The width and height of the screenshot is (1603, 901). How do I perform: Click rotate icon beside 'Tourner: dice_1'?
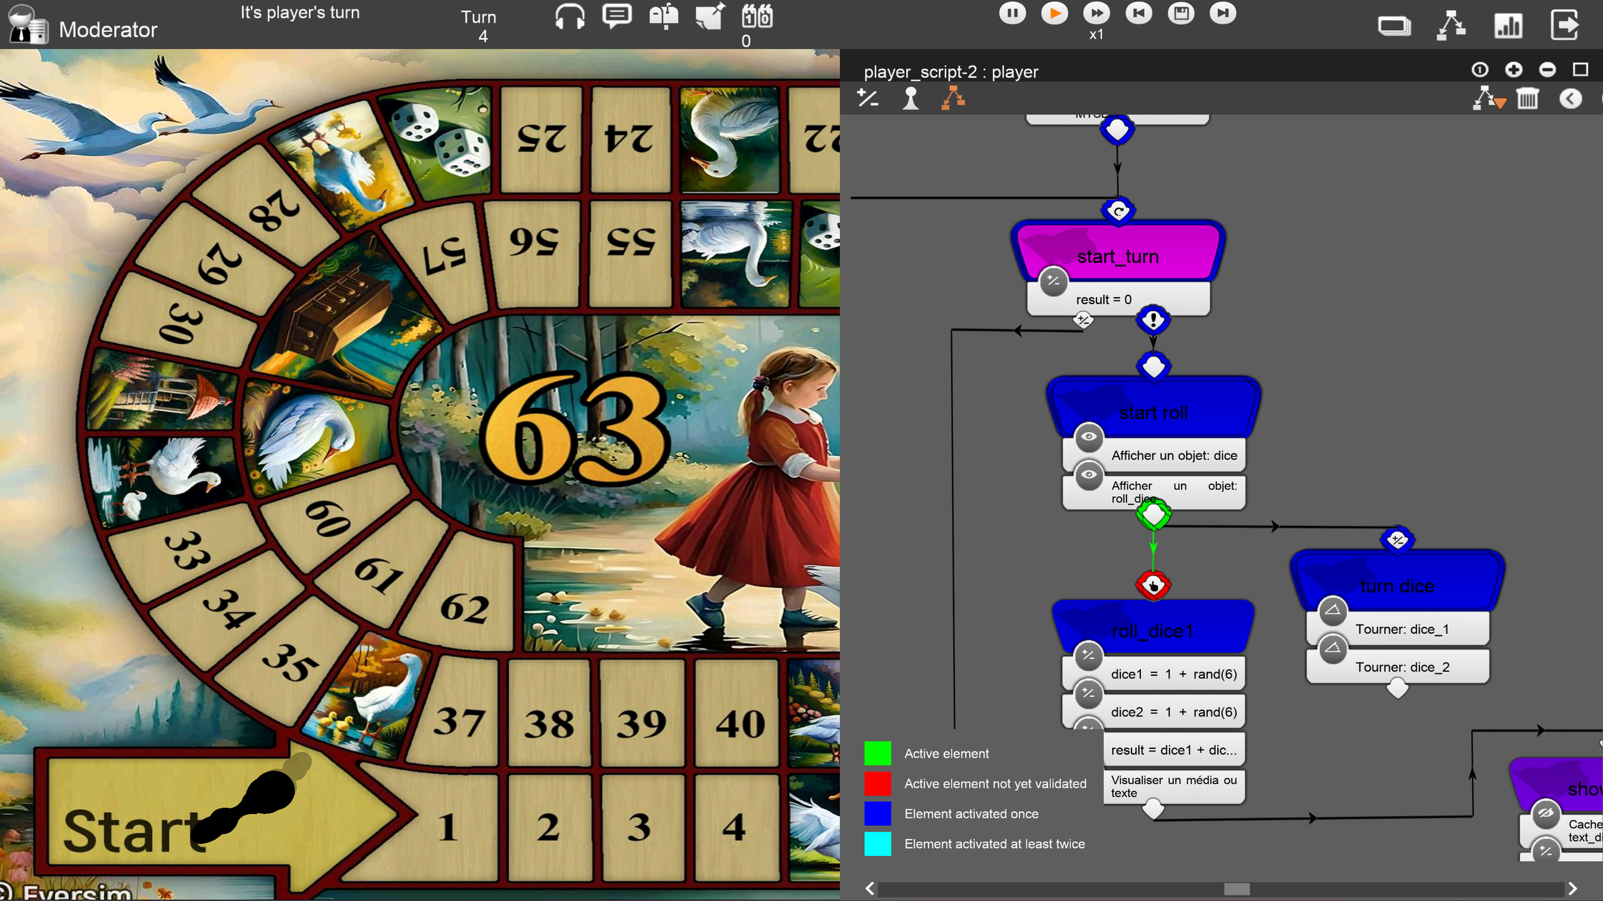point(1332,610)
